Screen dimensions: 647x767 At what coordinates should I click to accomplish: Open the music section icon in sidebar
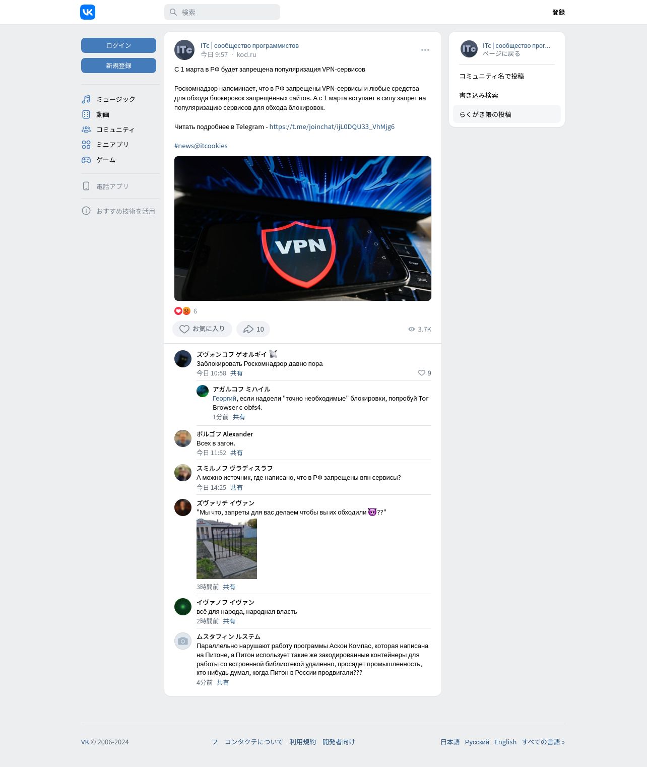click(86, 99)
